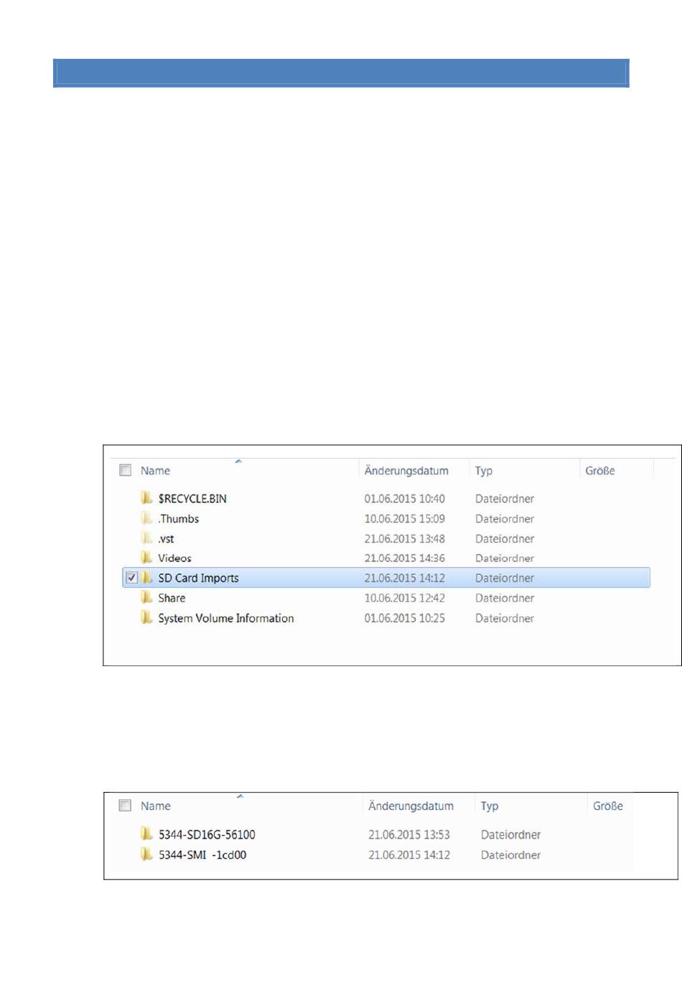Uncheck the SD Card Imports row checkbox
Viewport: 682px width, 991px height.
pyautogui.click(x=131, y=578)
